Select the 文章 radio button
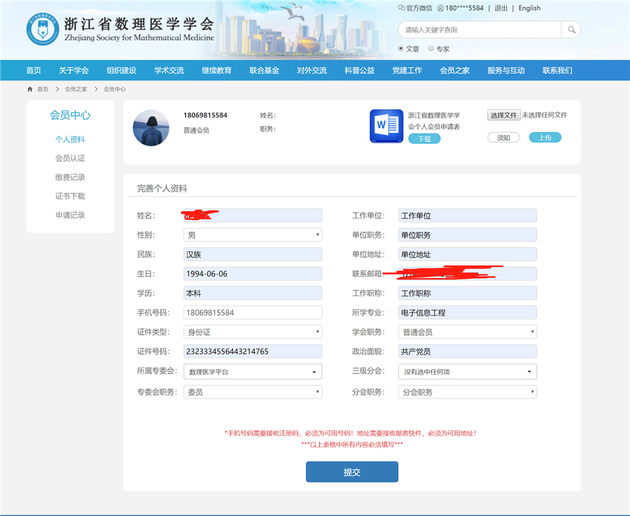 (x=401, y=49)
